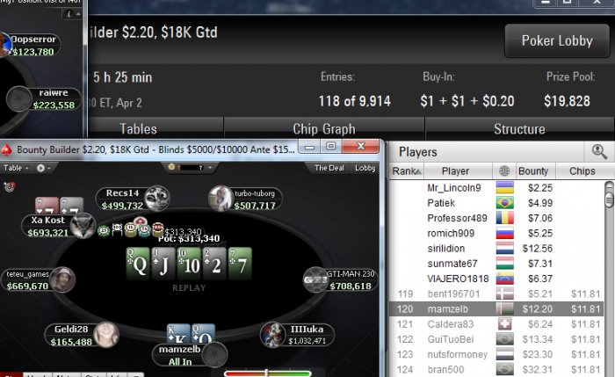Open the player search magnifier icon
Viewport: 615px width, 377px height.
pos(599,151)
